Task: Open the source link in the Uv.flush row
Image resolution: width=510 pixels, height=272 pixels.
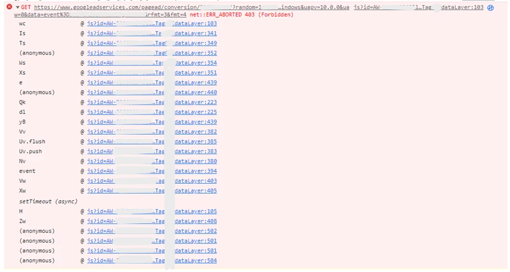Action: [152, 141]
